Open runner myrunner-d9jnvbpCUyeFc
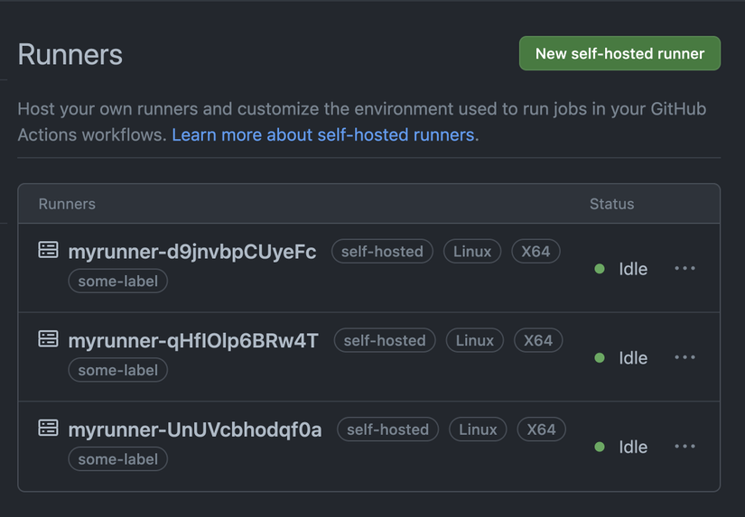Image resolution: width=745 pixels, height=517 pixels. pyautogui.click(x=192, y=252)
